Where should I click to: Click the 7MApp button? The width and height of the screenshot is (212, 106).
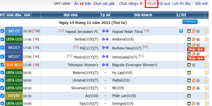[190, 22]
